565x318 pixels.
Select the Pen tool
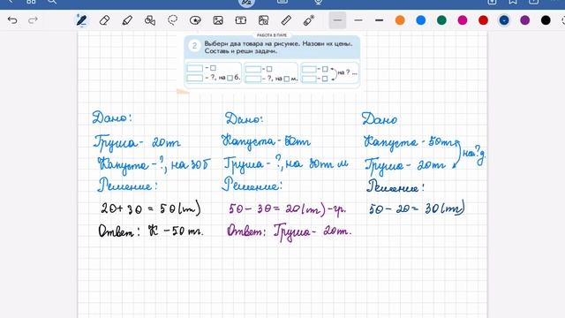coord(81,20)
